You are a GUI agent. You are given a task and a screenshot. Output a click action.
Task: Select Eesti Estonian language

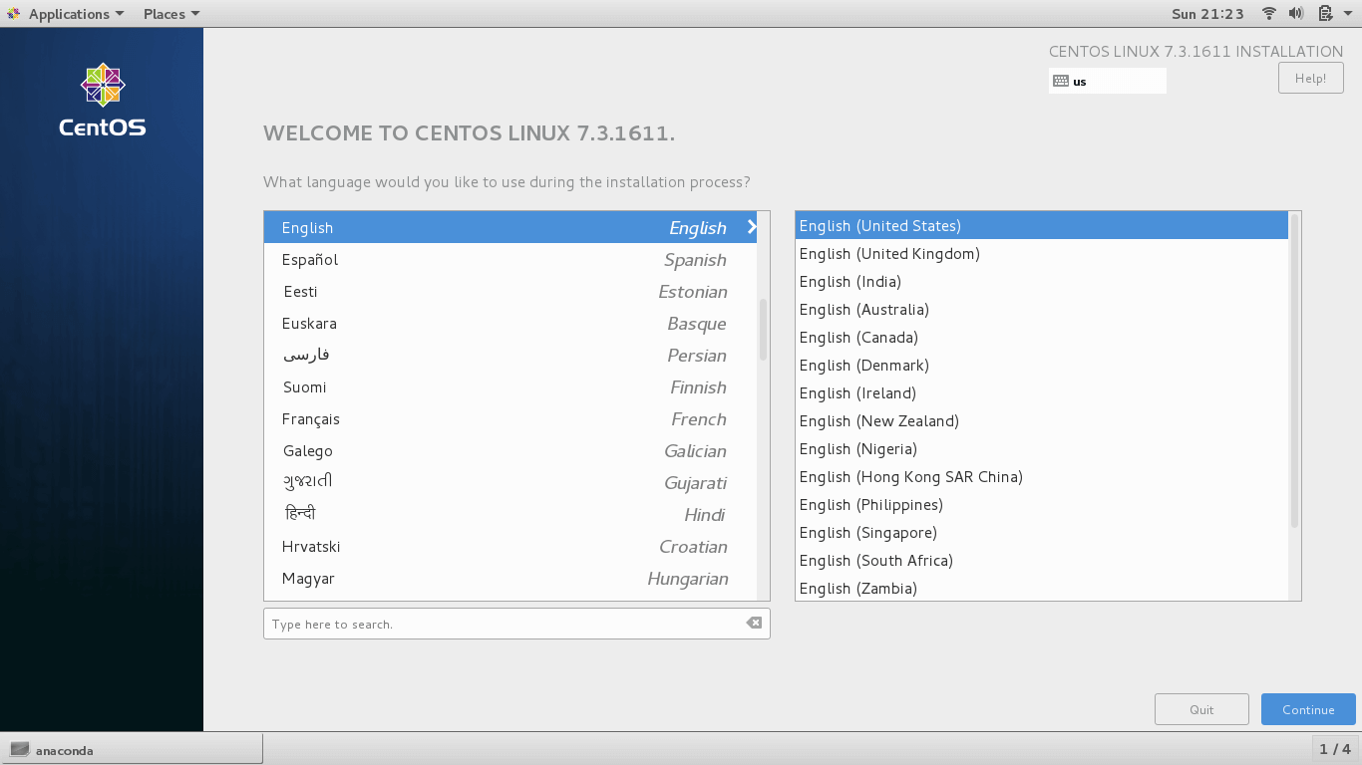coord(511,291)
